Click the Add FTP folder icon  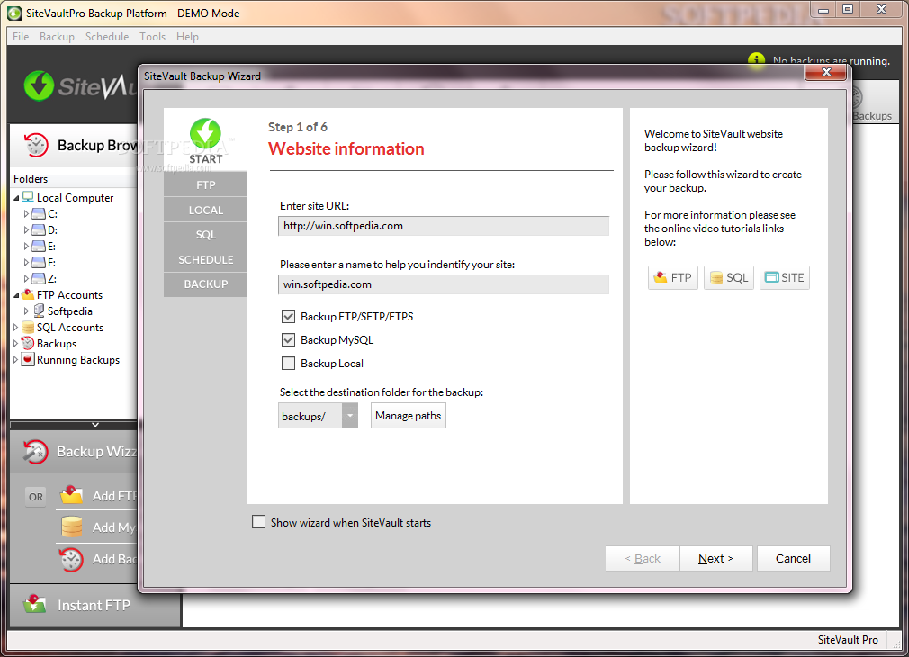[x=72, y=495]
